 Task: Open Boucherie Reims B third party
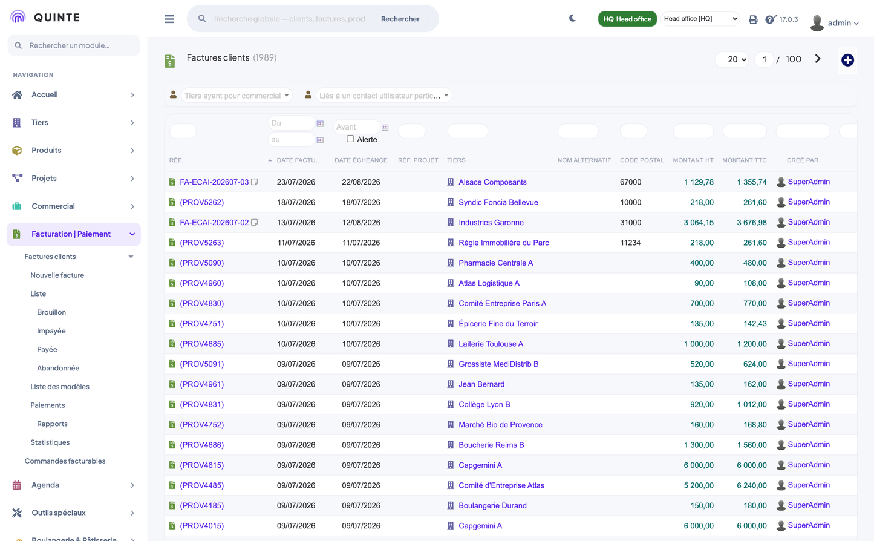tap(491, 445)
